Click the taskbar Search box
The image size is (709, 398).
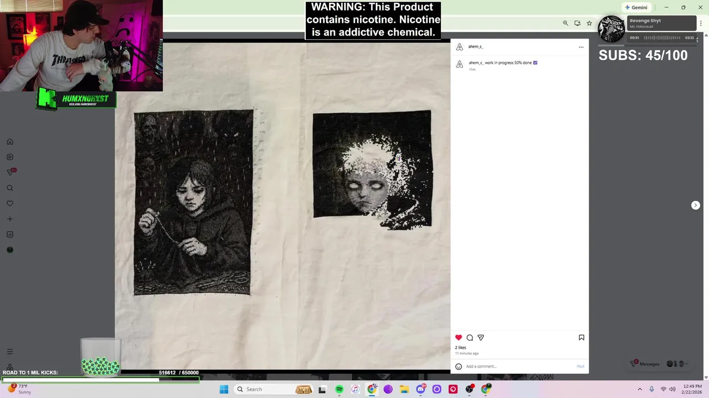point(273,389)
